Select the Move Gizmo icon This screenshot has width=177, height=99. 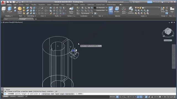click(124, 10)
